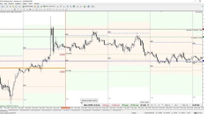
Task: Switch to H4 timeframe
Action: pos(57,9)
